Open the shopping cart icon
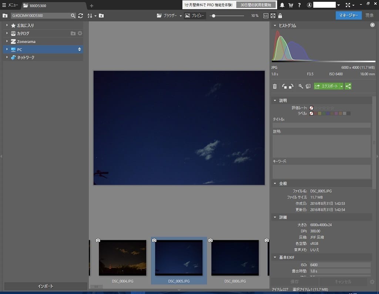The height and width of the screenshot is (294, 379). click(291, 5)
